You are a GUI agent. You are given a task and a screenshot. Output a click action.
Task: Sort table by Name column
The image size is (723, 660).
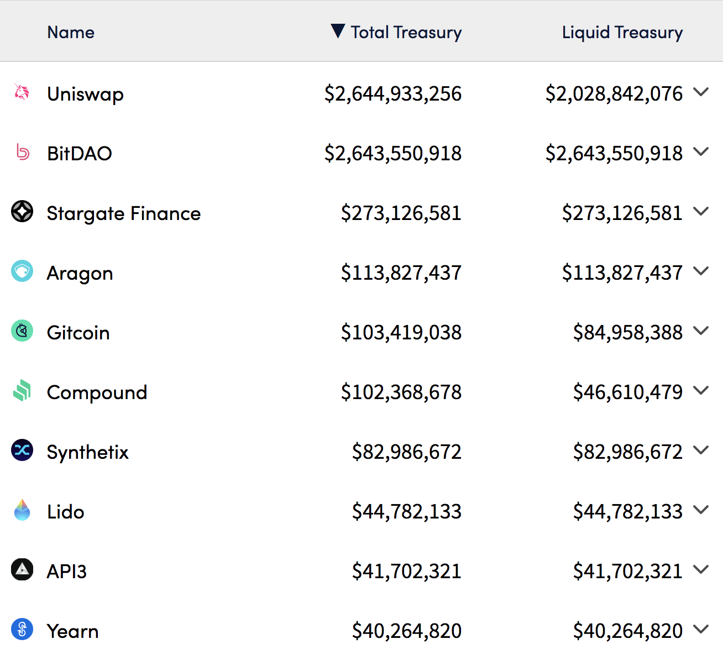click(71, 33)
